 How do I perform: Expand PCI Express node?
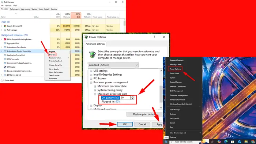[x=91, y=79]
